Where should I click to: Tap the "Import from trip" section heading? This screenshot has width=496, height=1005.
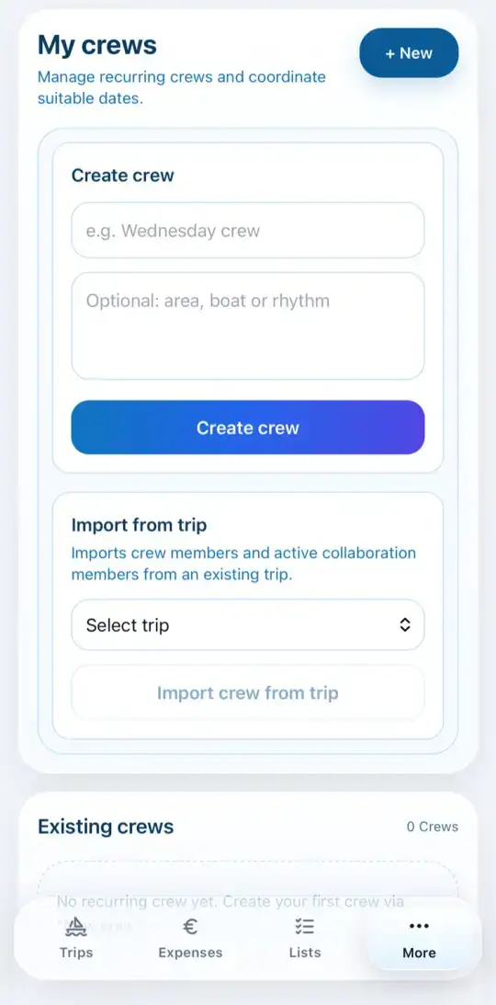click(139, 526)
